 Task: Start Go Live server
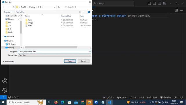[x=166, y=97]
